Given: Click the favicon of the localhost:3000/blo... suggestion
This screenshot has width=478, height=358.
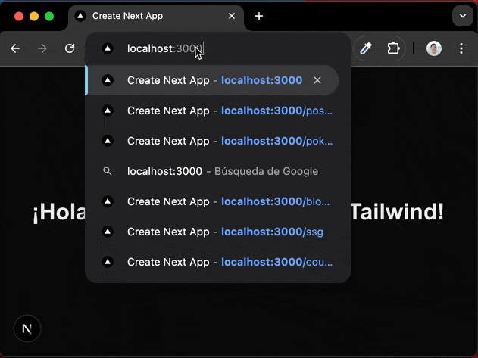Looking at the screenshot, I should point(108,201).
